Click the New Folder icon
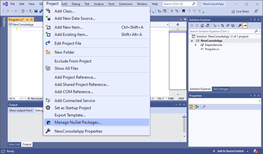This screenshot has width=263, height=154. (48, 52)
